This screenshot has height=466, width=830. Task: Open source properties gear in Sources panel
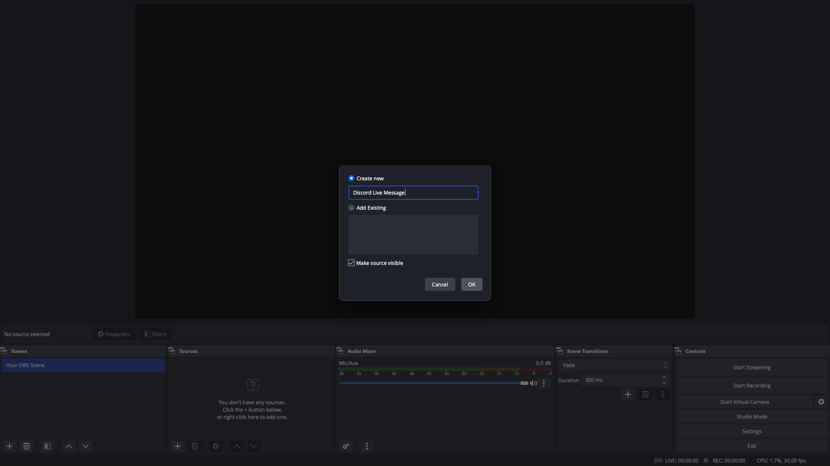click(216, 446)
